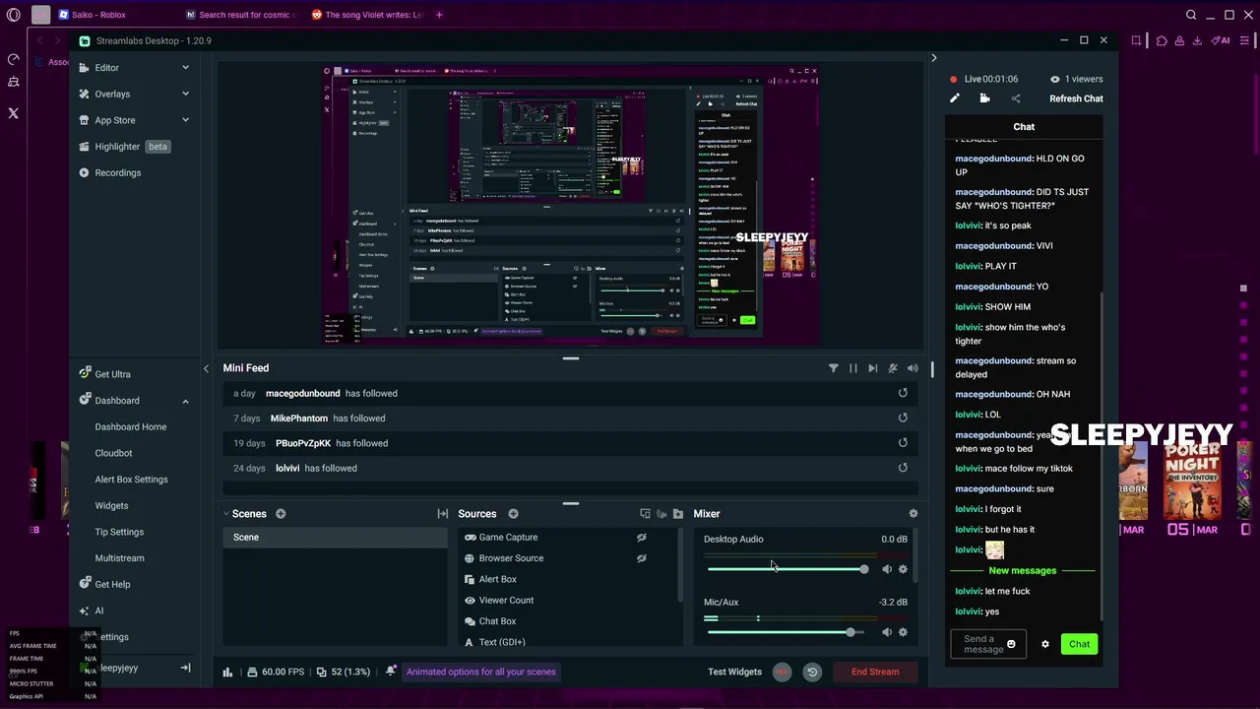Open Tip Settings page

coord(119,532)
